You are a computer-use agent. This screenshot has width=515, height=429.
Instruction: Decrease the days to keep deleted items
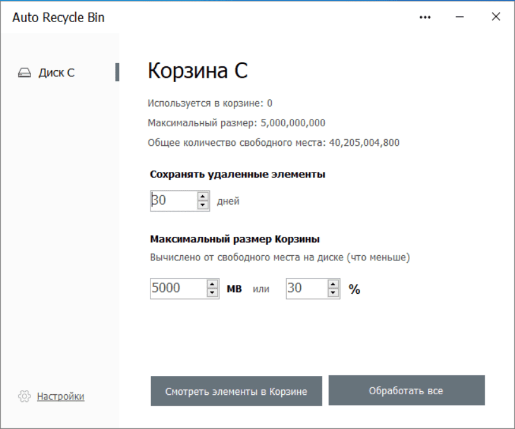coord(203,205)
